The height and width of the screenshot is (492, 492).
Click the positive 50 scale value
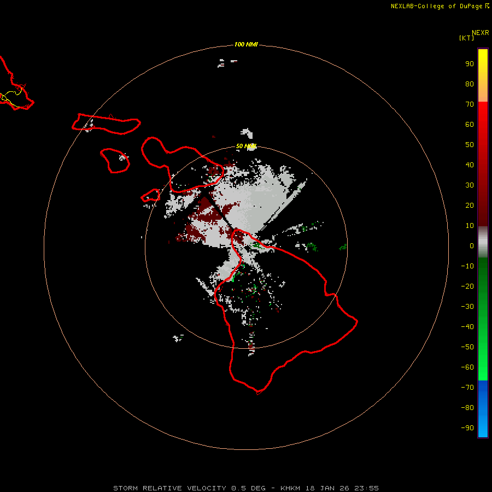470,145
